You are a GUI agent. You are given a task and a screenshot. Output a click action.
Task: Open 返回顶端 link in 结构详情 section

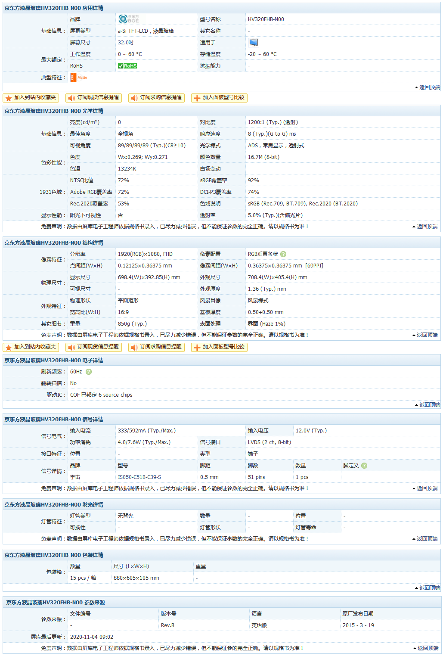[x=427, y=335]
